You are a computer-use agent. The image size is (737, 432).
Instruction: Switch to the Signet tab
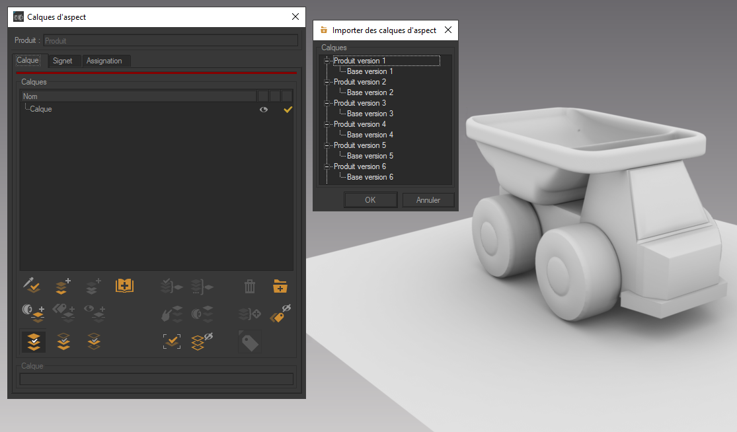(x=64, y=60)
